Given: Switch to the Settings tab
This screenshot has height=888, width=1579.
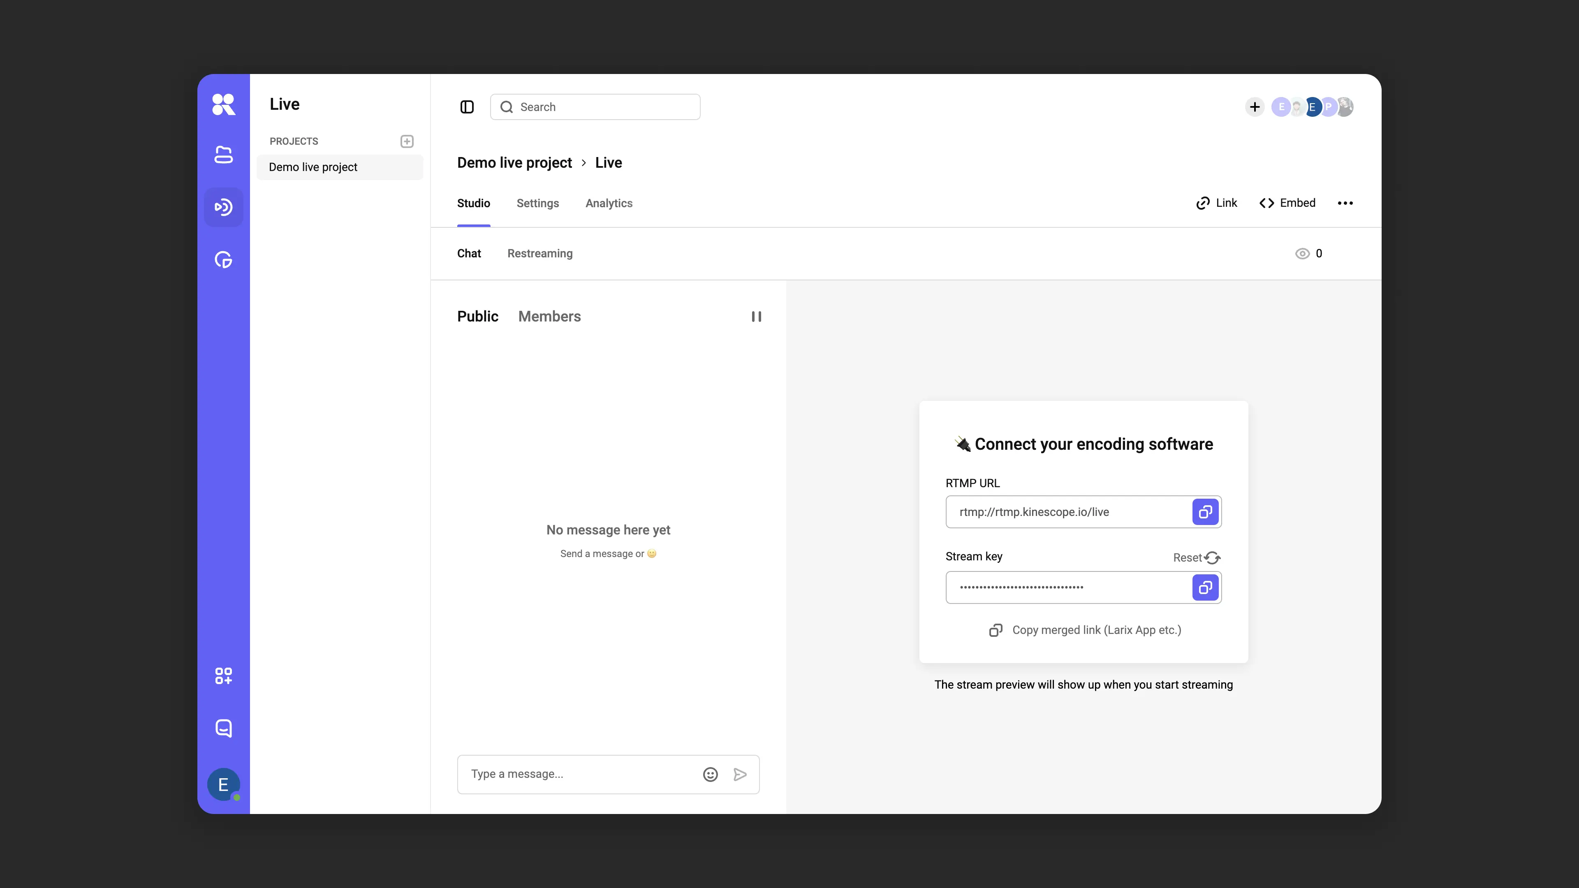Looking at the screenshot, I should pyautogui.click(x=537, y=203).
